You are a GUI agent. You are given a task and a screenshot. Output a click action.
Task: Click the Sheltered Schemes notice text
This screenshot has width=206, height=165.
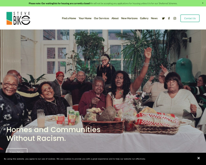[x=134, y=3]
